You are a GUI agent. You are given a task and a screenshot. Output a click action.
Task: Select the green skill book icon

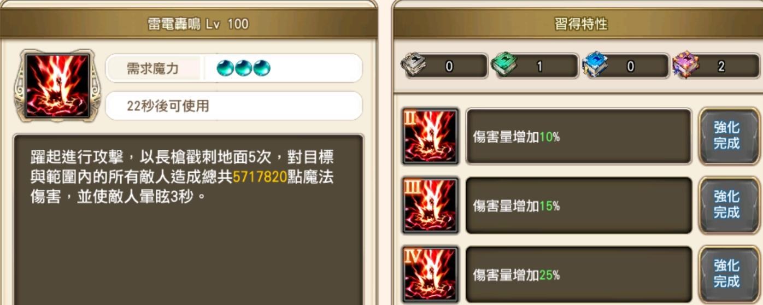click(504, 66)
